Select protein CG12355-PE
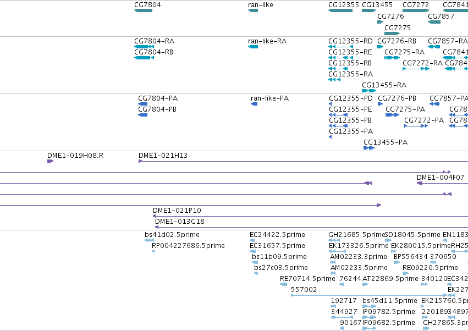This screenshot has height=331, width=468. tap(338, 115)
